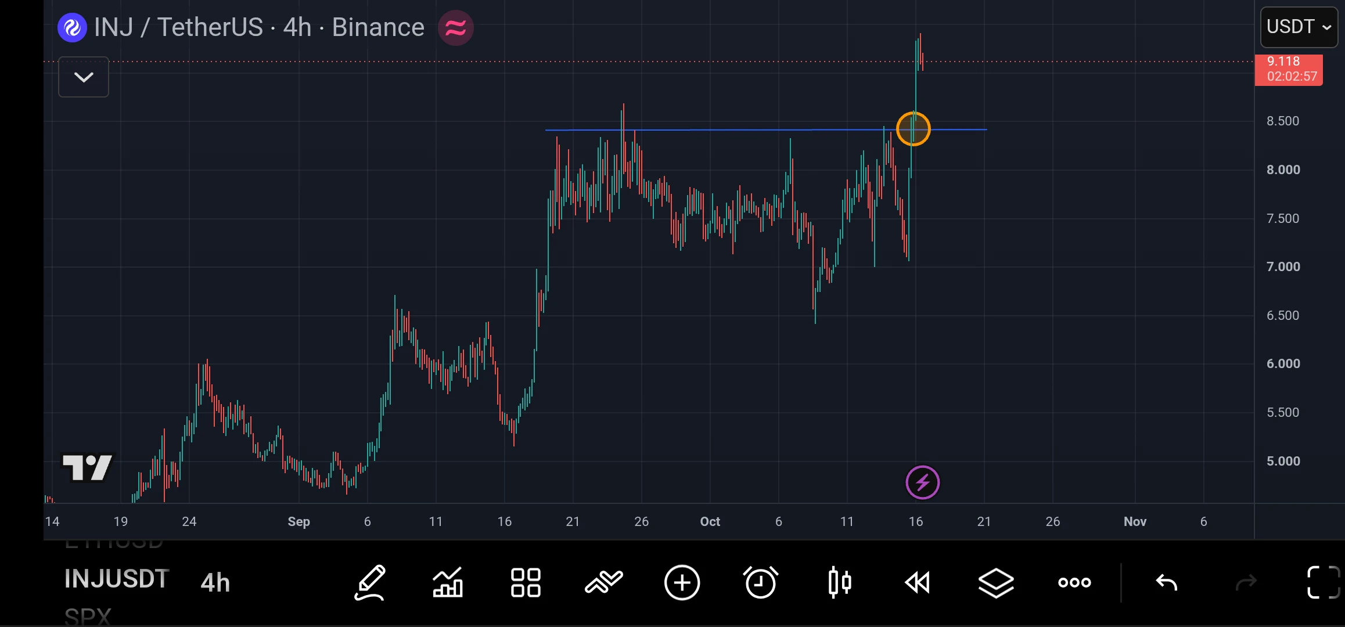The height and width of the screenshot is (627, 1345).
Task: Click the Sep date axis label
Action: click(299, 521)
